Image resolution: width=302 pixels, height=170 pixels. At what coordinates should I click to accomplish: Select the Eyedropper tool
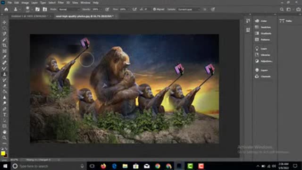tap(4, 57)
